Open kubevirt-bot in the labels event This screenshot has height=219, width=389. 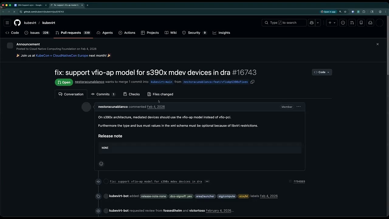tap(119, 196)
